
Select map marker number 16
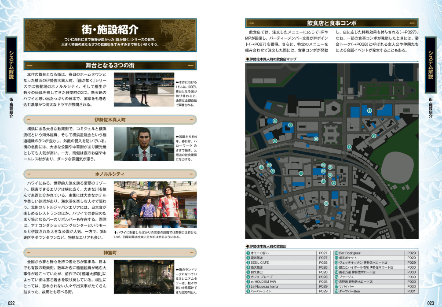[x=323, y=165]
